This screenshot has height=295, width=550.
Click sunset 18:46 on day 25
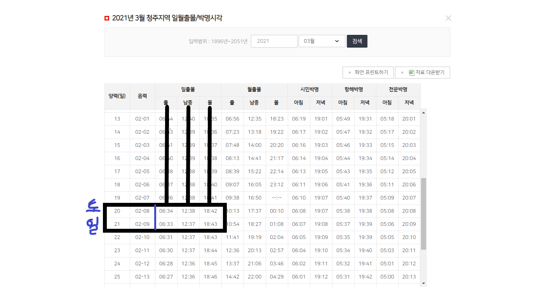[x=210, y=277]
